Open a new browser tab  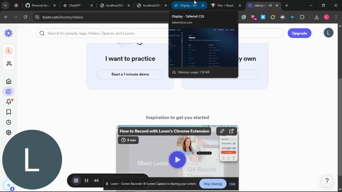287,5
